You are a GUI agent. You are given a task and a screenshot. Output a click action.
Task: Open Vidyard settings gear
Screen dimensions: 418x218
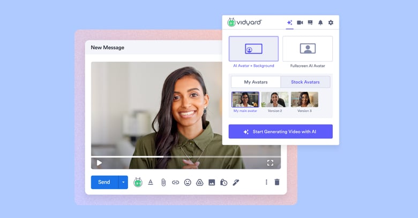coord(331,22)
